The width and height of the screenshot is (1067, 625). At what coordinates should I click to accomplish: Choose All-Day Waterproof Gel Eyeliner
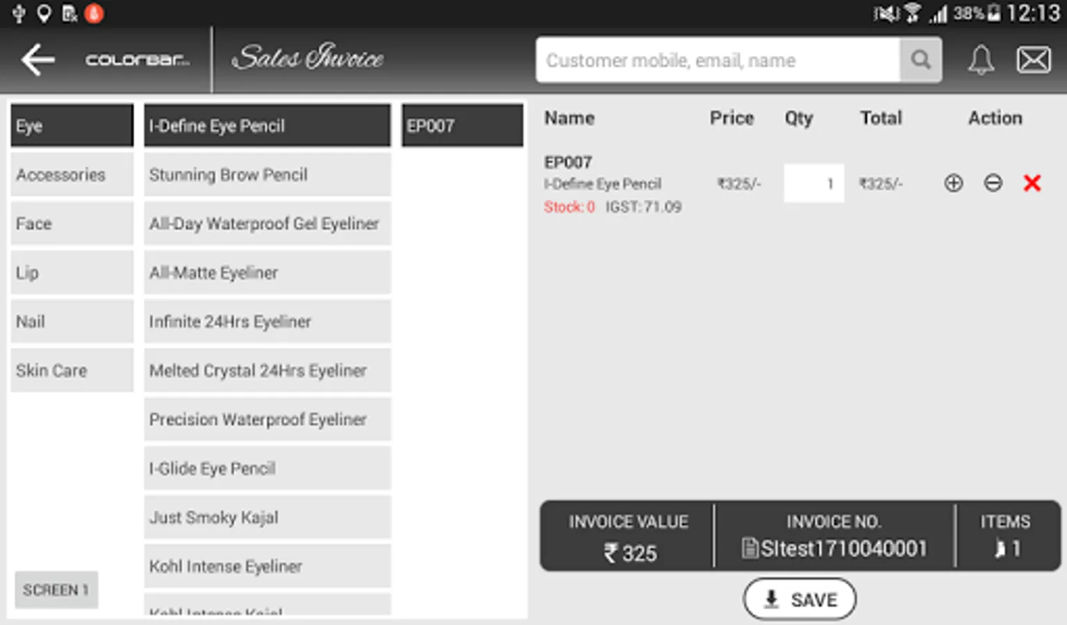(x=267, y=224)
